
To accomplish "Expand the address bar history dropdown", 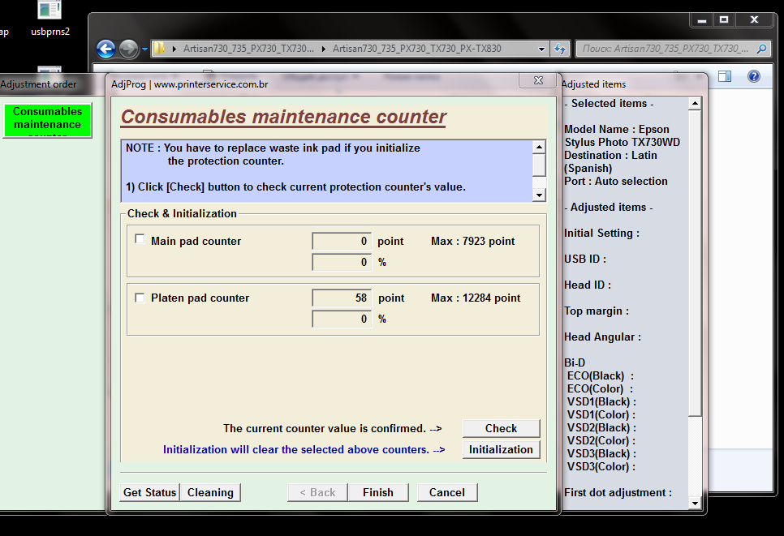I will (542, 49).
